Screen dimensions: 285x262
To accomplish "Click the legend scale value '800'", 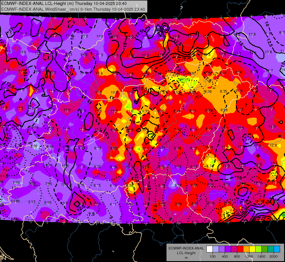I will click(237, 256).
